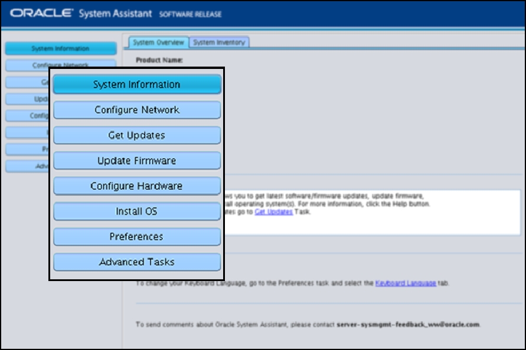Click the server-sysmgmt-feedback email address text
The height and width of the screenshot is (350, 526).
click(x=408, y=324)
